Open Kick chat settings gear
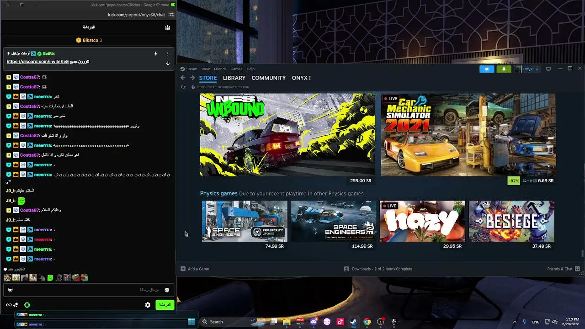Image resolution: width=585 pixels, height=329 pixels. [x=148, y=305]
